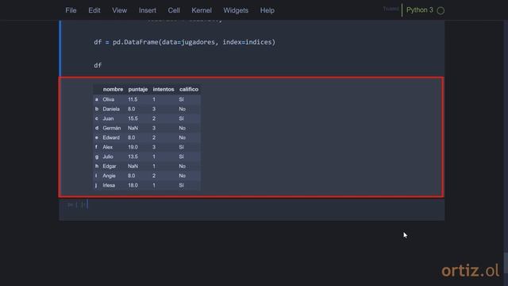The height and width of the screenshot is (286, 508).
Task: Open the Help menu
Action: pos(267,10)
